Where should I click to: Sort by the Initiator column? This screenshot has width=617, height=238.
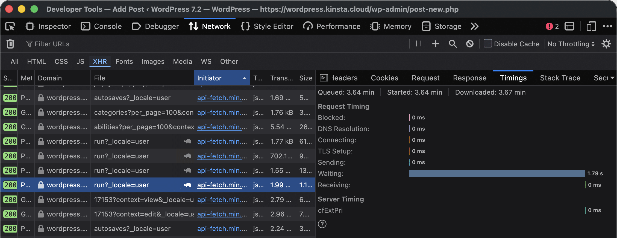[x=222, y=78]
